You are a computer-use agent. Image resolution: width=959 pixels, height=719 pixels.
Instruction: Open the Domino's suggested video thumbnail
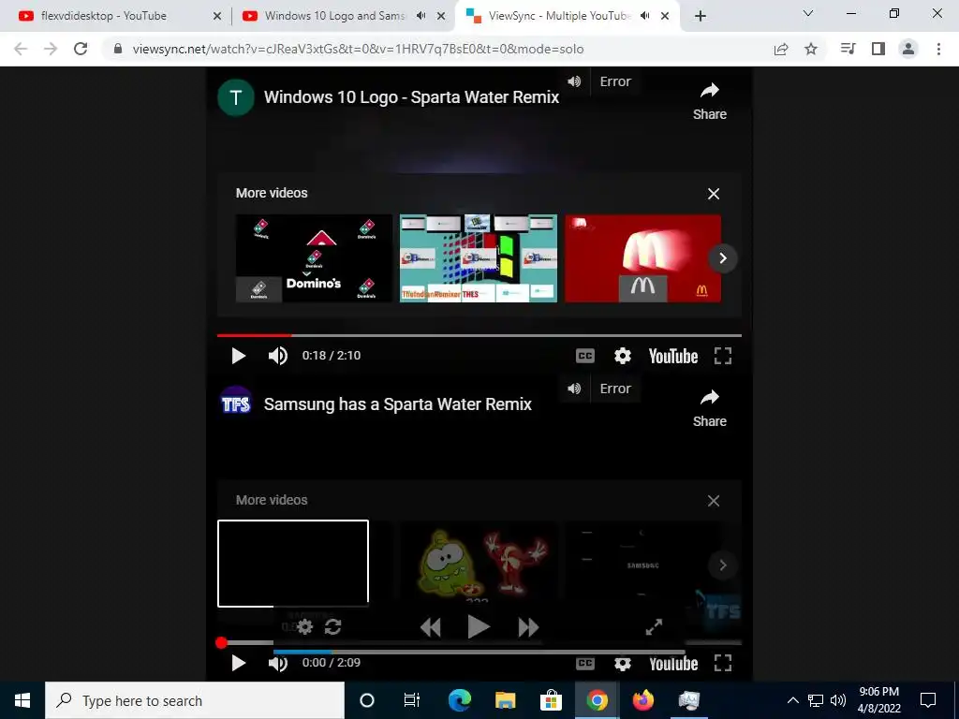[315, 258]
